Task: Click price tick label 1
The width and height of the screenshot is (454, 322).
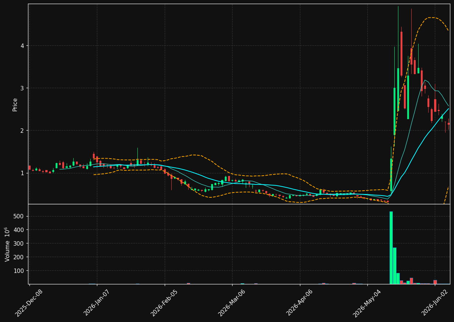Action: pyautogui.click(x=22, y=173)
